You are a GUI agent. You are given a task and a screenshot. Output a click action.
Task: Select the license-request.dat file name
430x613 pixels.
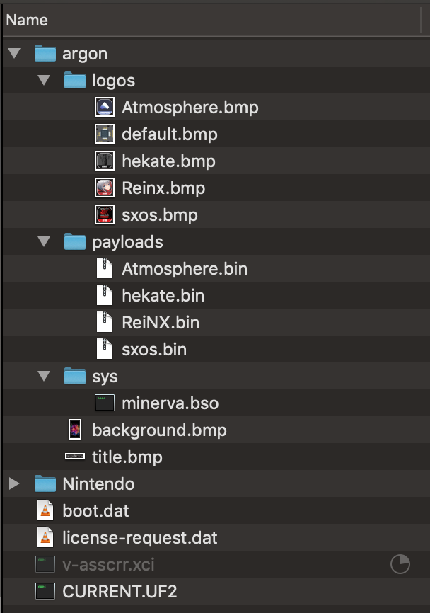tap(140, 538)
